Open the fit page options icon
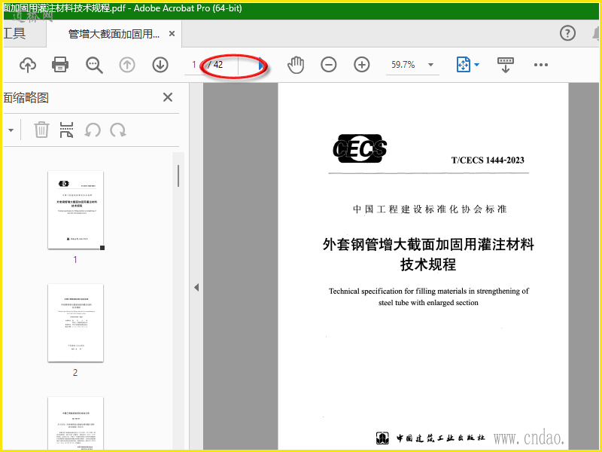The image size is (602, 452). (464, 65)
